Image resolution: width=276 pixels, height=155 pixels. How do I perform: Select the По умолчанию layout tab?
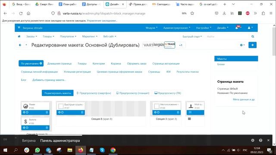[31, 63]
